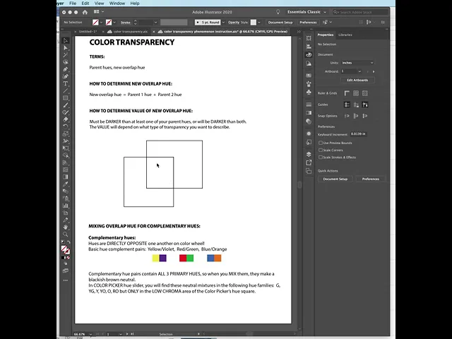Swap fill and stroke arrow
This screenshot has height=339, width=452.
coord(69,242)
